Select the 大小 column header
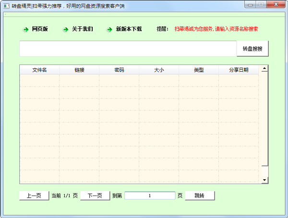The height and width of the screenshot is (218, 288). click(x=159, y=70)
